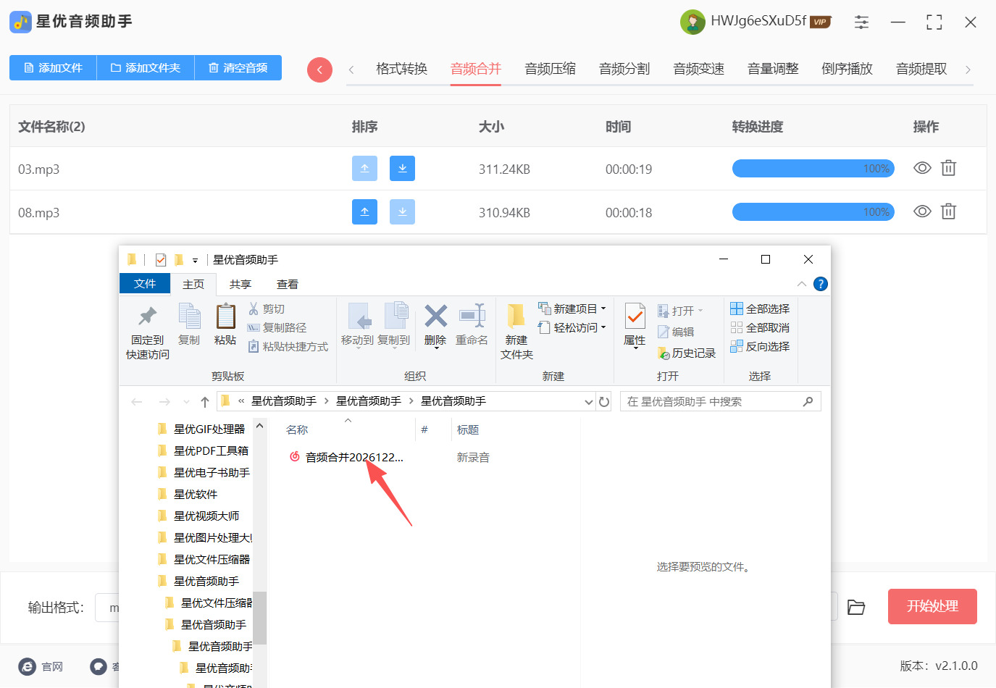Collapse the Explorer ribbon

point(802,284)
